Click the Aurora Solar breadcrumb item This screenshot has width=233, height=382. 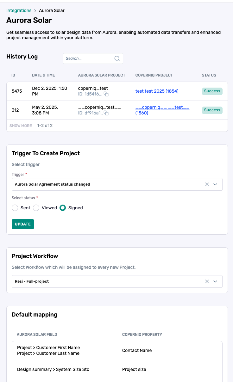tap(52, 10)
